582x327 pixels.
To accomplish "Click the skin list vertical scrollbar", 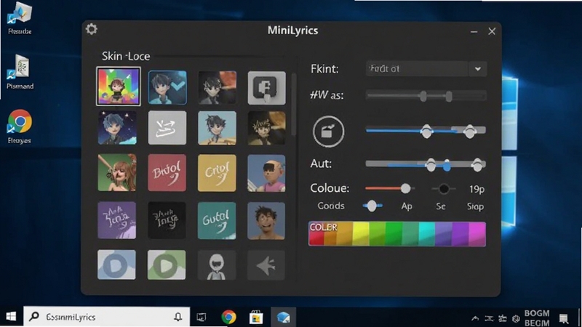I will point(294,105).
